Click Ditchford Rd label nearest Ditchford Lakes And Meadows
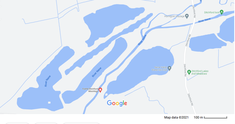The image size is (235, 124). point(185,70)
